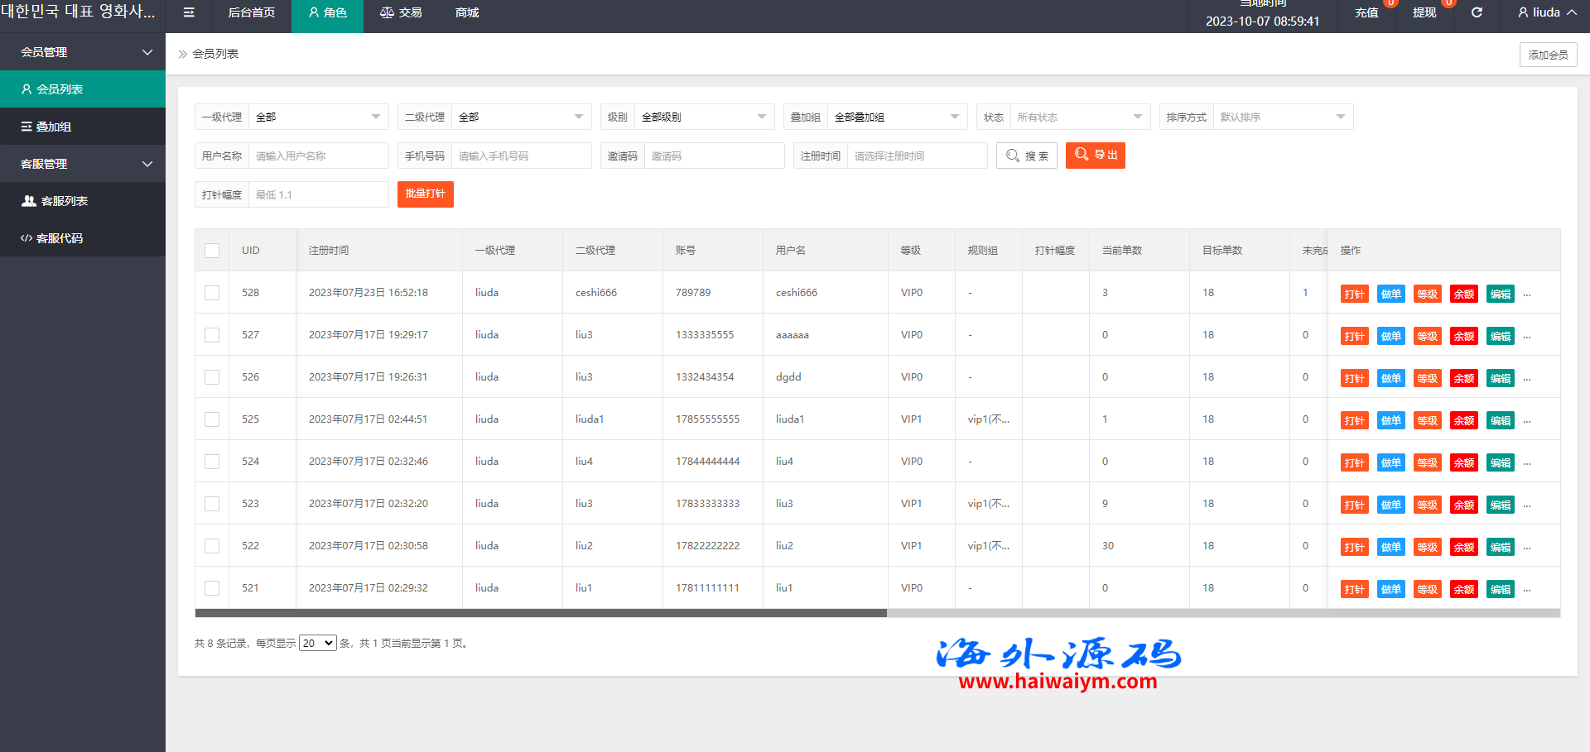The width and height of the screenshot is (1590, 752).
Task: Click the refresh icon in top bar
Action: (1476, 12)
